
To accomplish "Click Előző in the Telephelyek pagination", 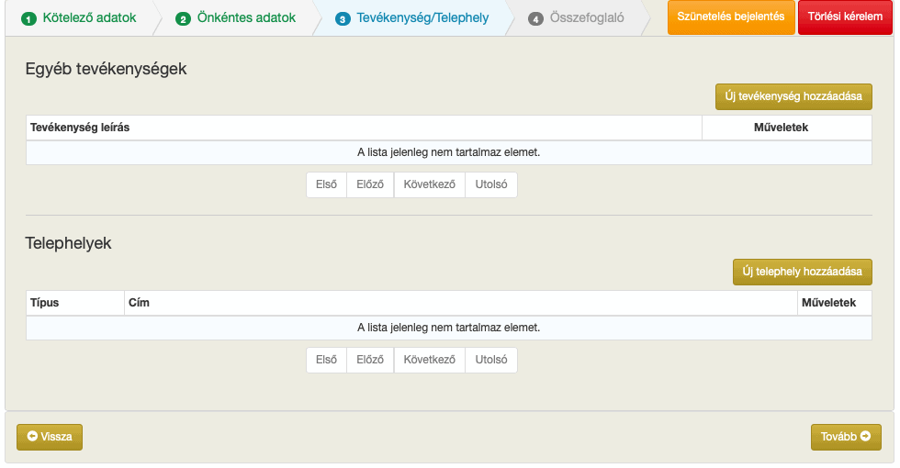I will click(x=370, y=360).
